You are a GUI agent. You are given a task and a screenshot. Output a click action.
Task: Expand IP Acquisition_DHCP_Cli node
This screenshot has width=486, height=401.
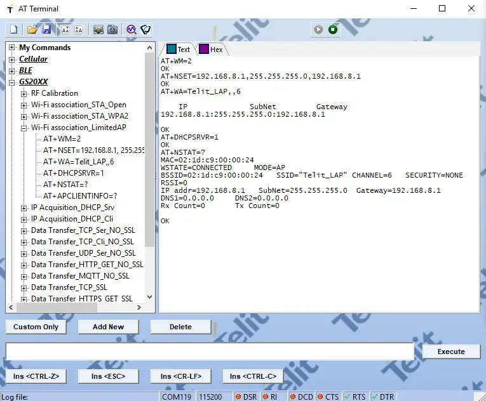[x=24, y=220]
